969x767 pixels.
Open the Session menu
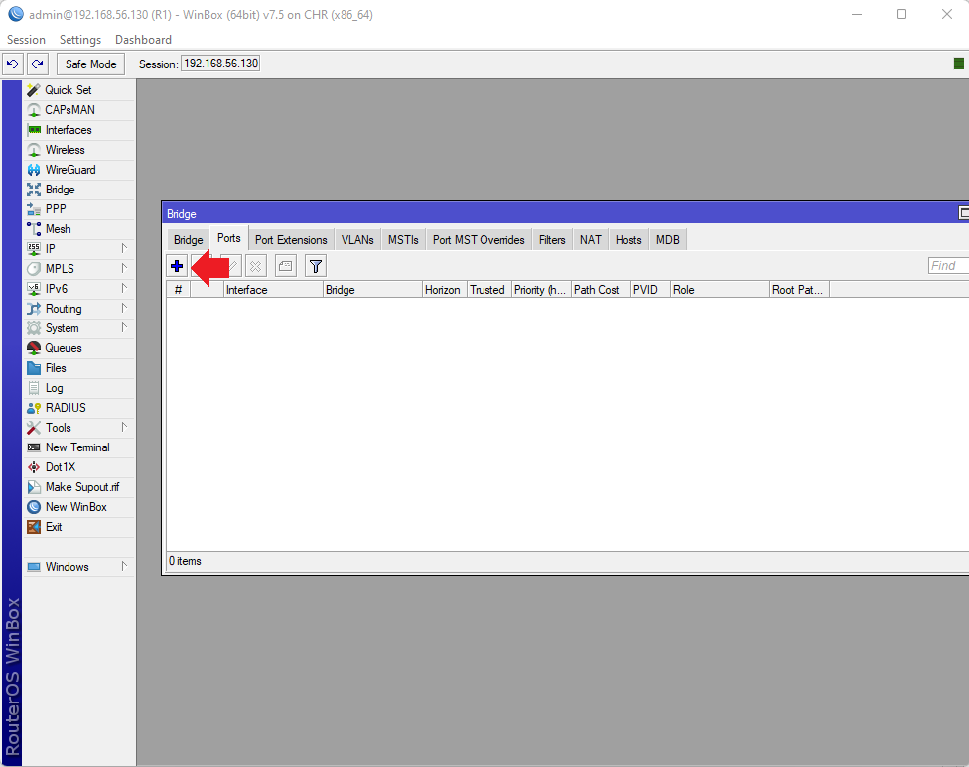click(26, 39)
